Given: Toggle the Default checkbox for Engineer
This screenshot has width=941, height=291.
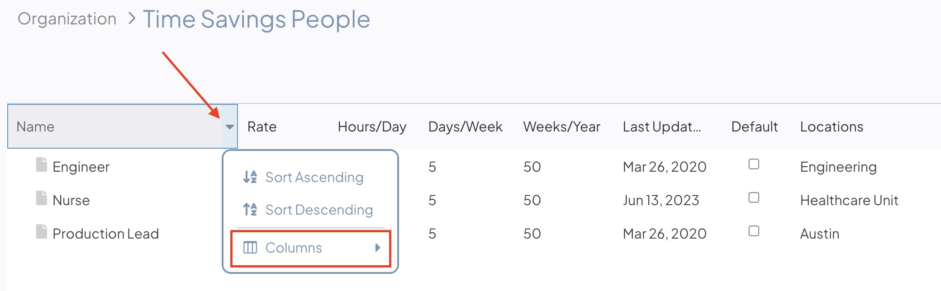Looking at the screenshot, I should [754, 164].
